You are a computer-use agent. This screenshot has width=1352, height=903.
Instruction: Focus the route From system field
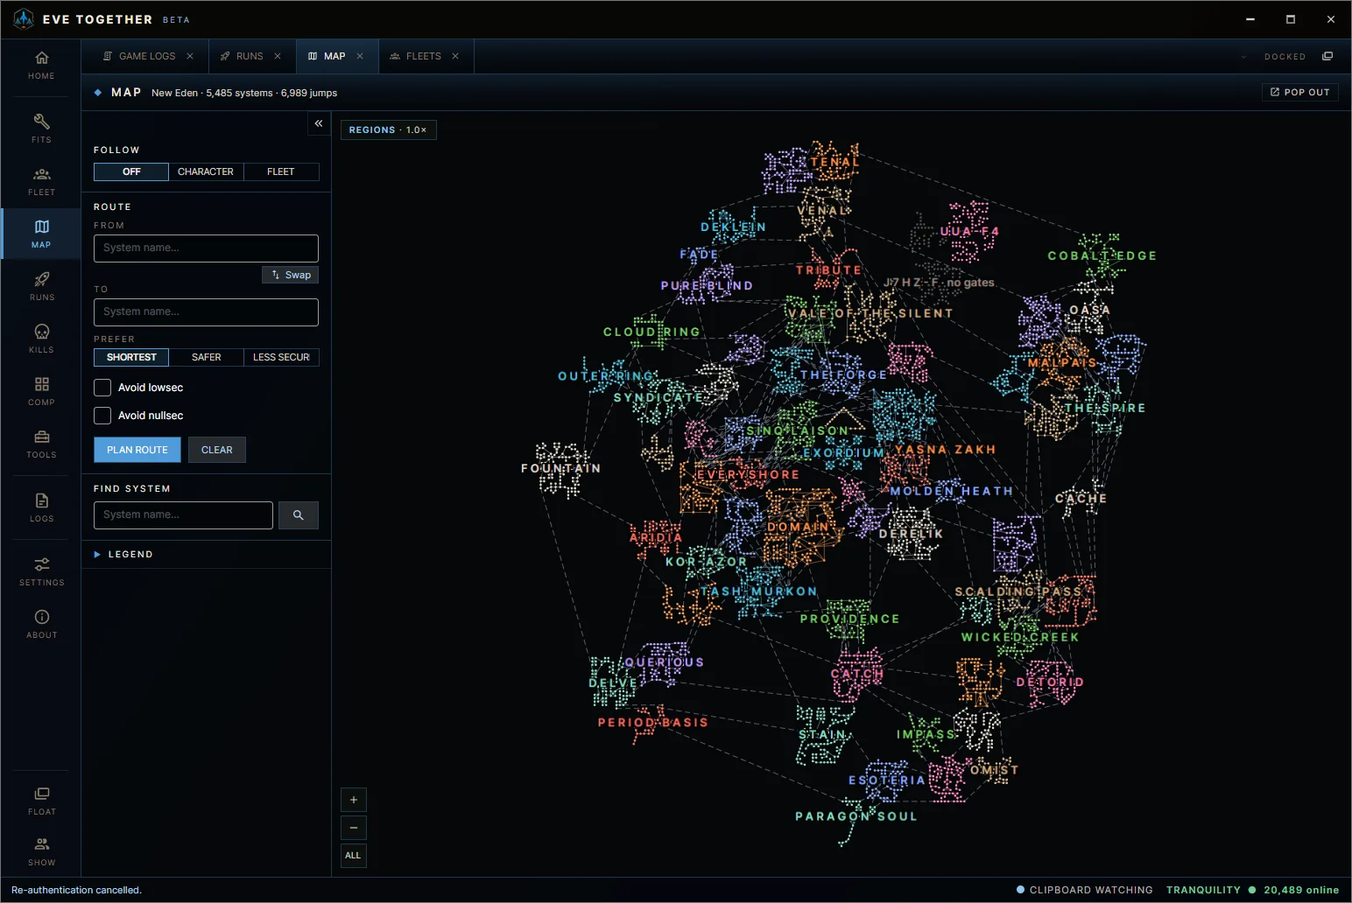206,248
